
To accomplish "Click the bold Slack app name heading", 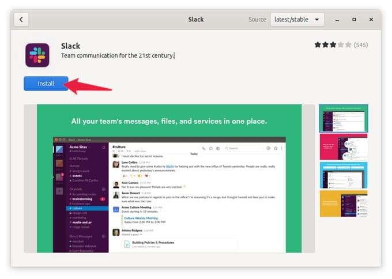I will (70, 46).
